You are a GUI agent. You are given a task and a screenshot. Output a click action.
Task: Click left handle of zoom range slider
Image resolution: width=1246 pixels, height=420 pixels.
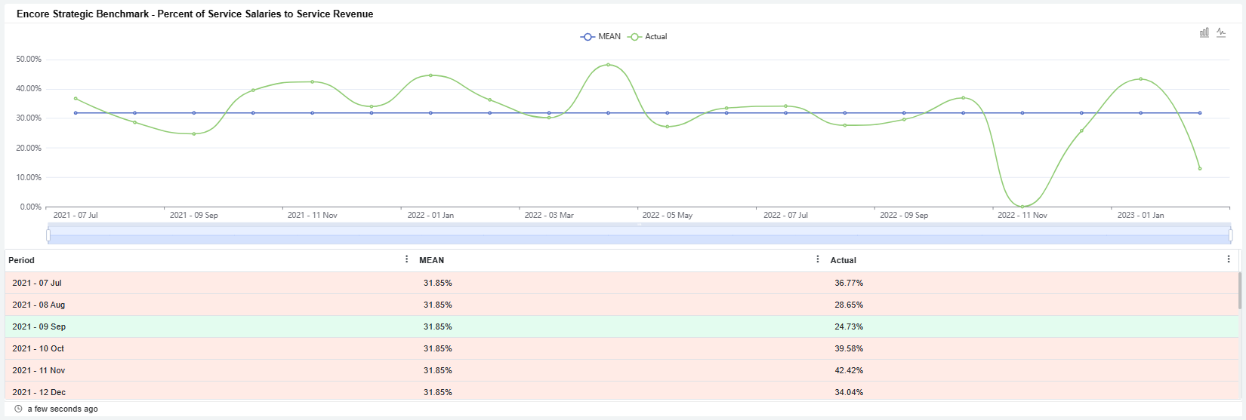click(48, 235)
